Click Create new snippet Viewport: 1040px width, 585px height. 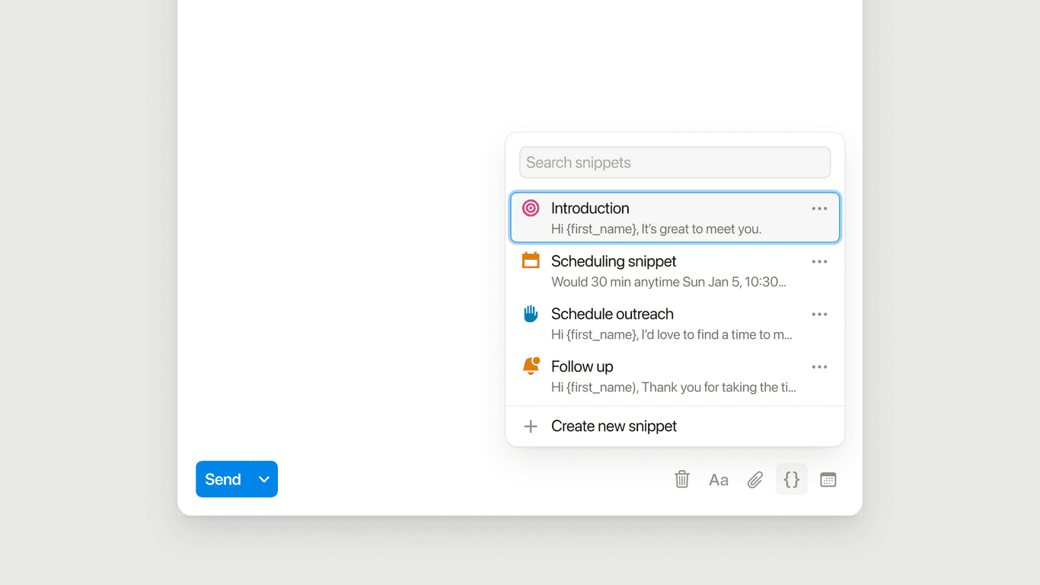coord(614,426)
